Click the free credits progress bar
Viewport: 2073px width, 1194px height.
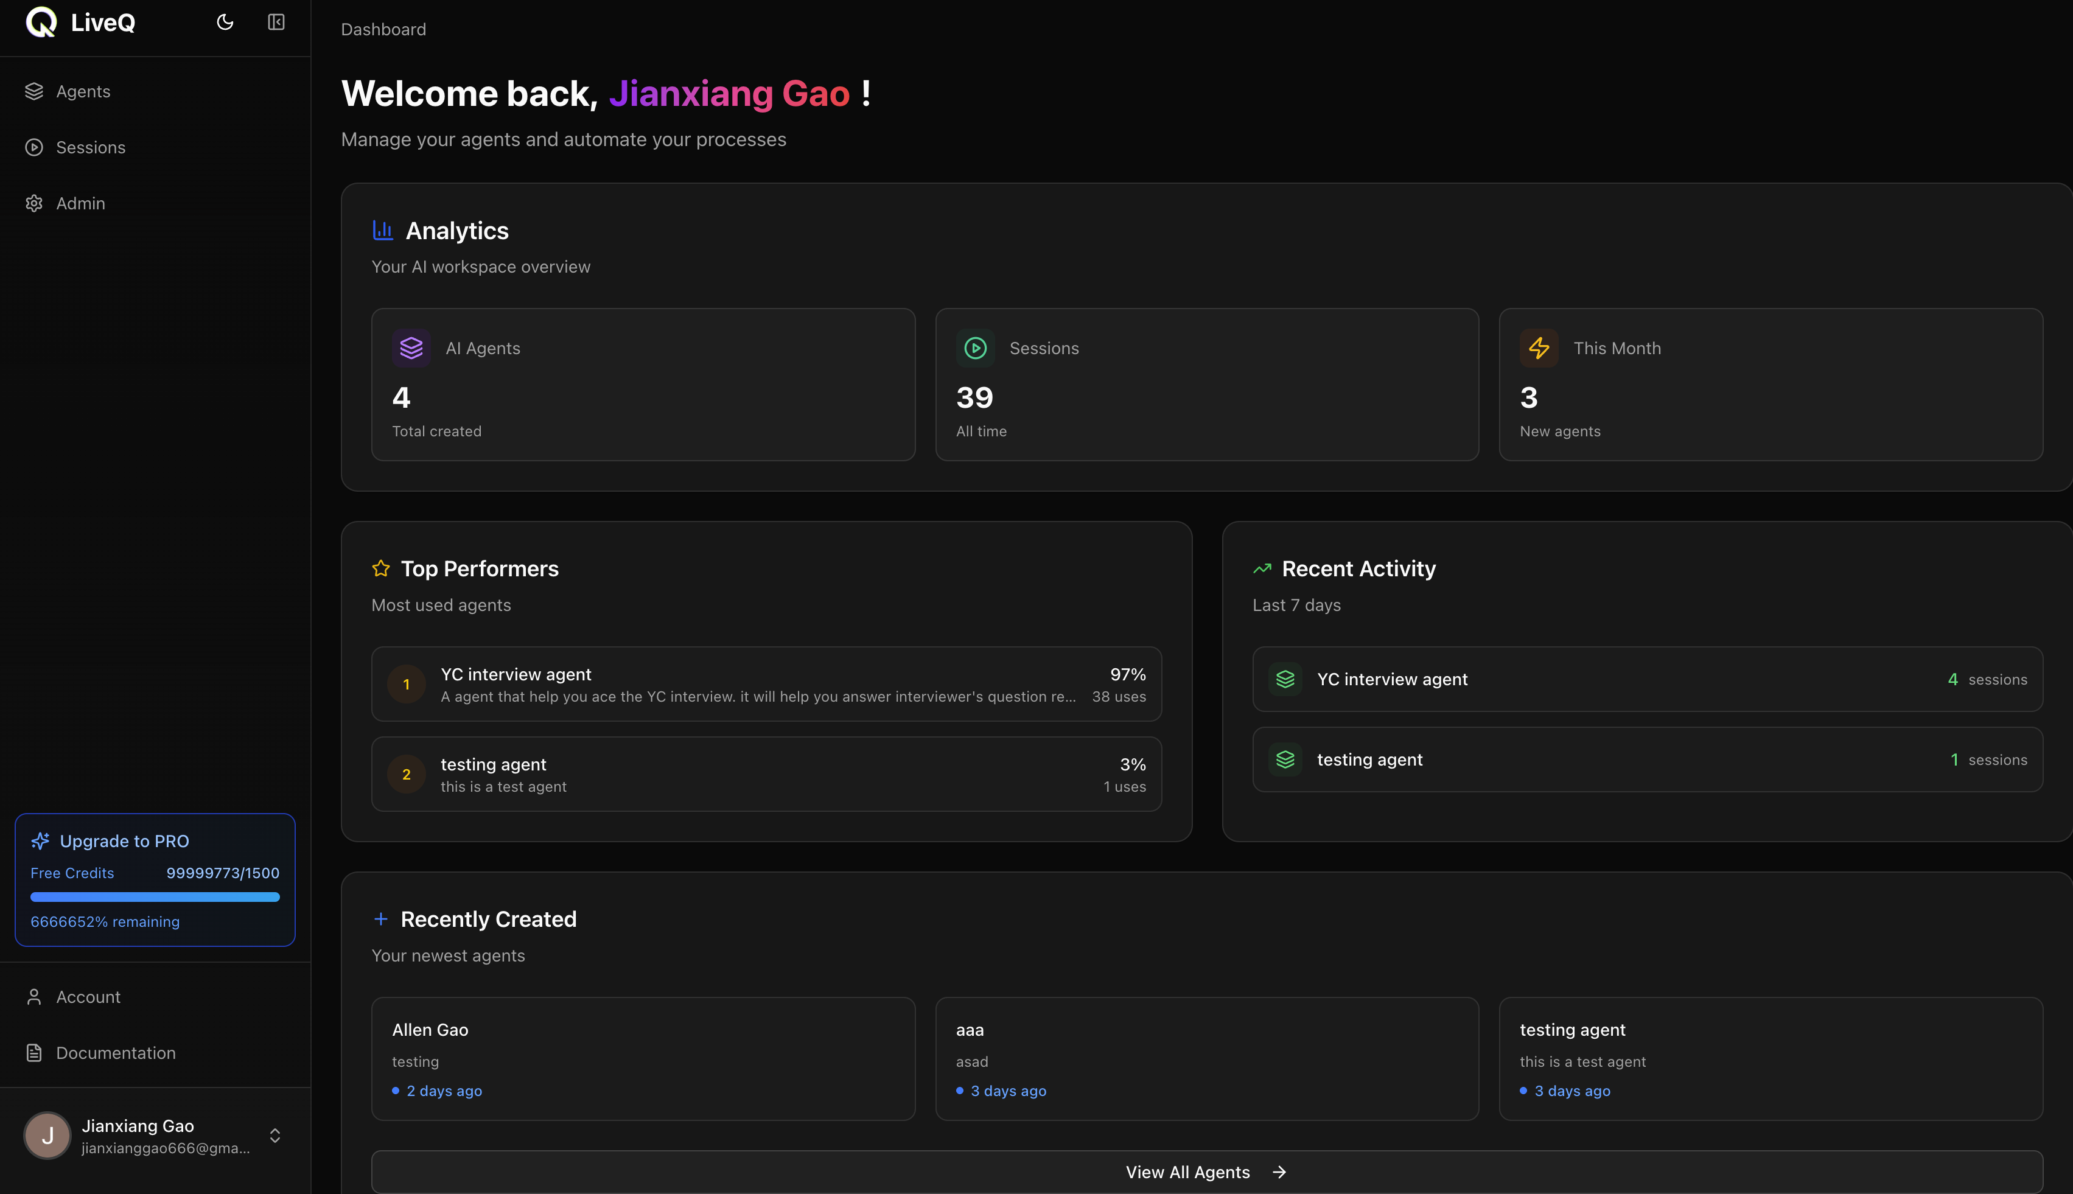coord(155,897)
